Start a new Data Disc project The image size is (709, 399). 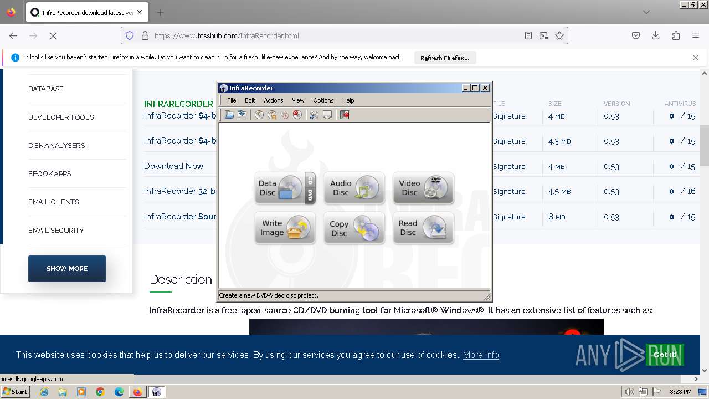click(280, 188)
